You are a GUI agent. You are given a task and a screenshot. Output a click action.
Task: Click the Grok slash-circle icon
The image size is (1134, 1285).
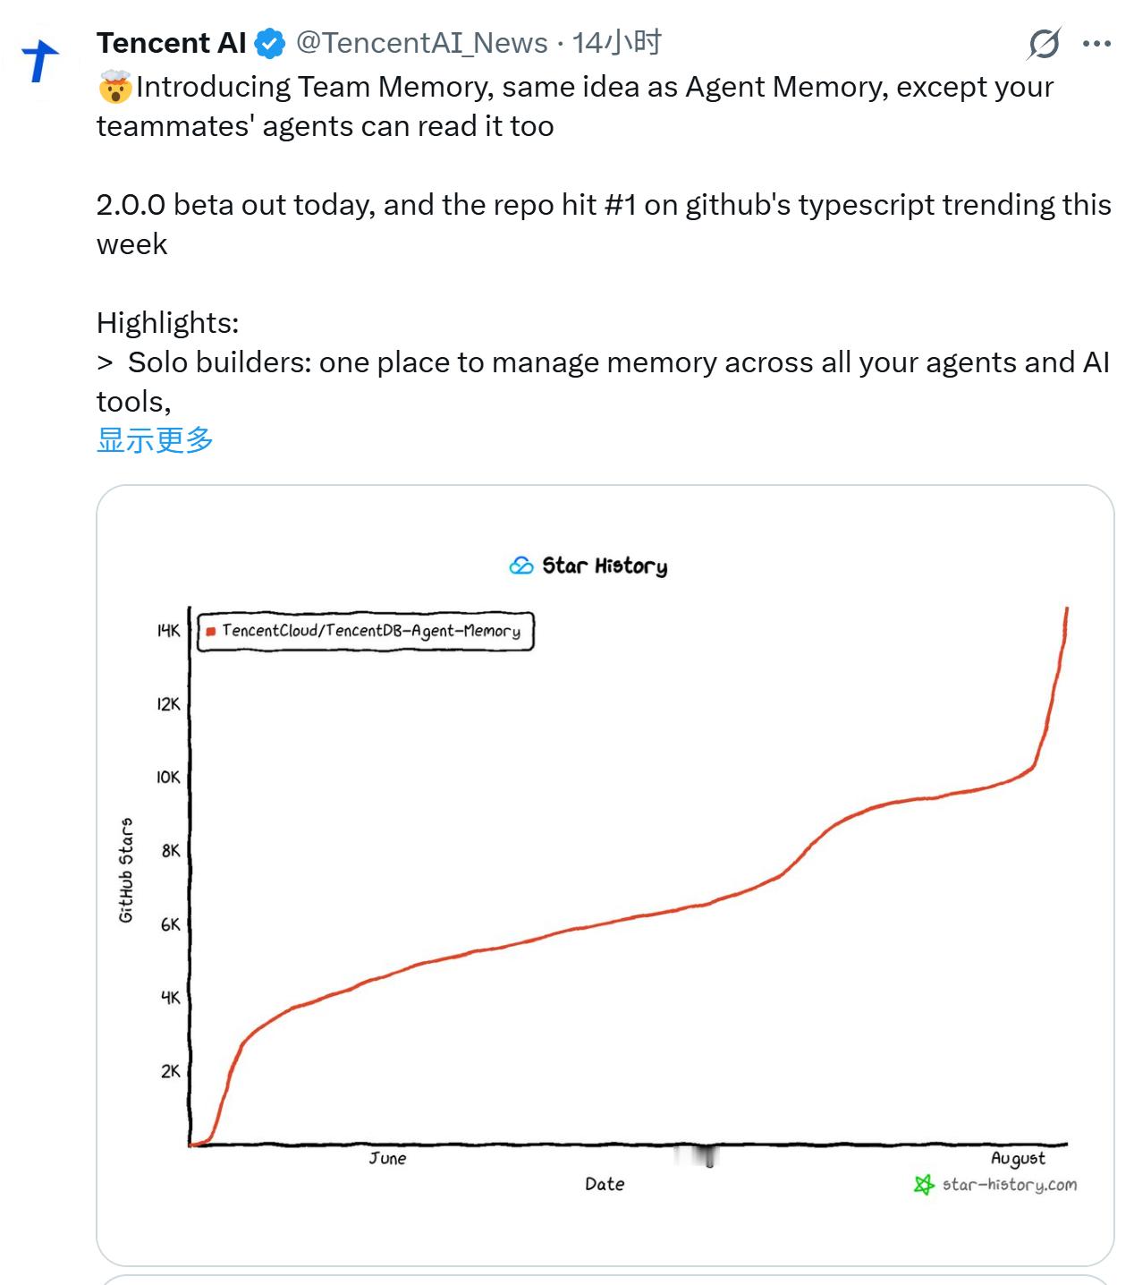coord(1044,43)
